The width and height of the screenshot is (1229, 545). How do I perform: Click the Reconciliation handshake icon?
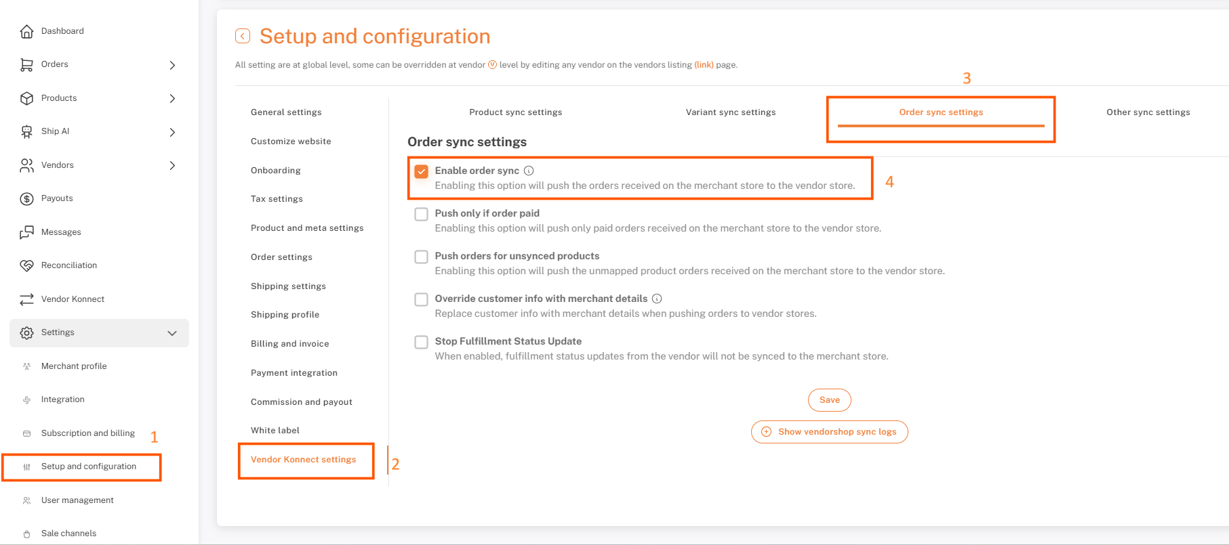[26, 265]
